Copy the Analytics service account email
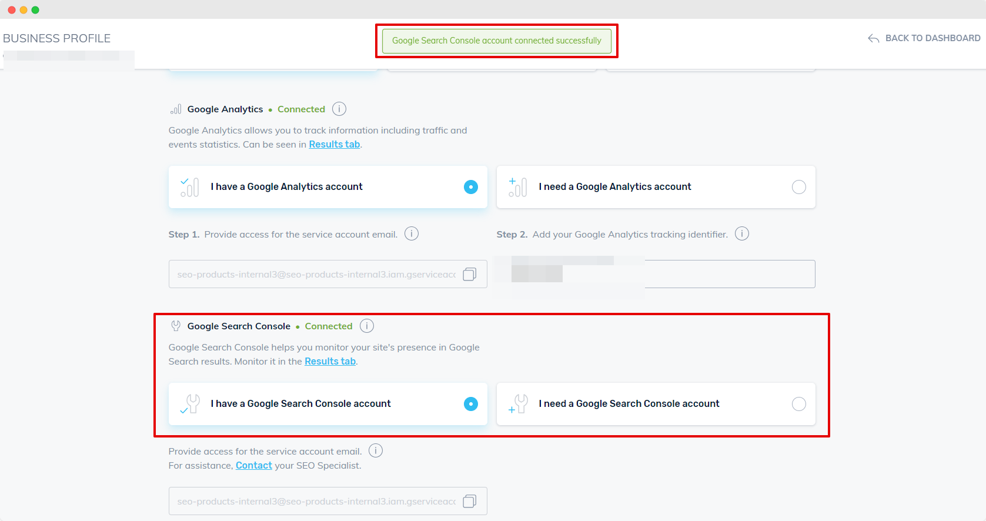Screen dimensions: 986x521 (470, 274)
